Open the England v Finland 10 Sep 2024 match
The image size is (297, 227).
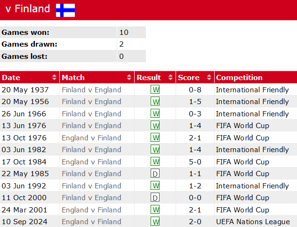[91, 222]
